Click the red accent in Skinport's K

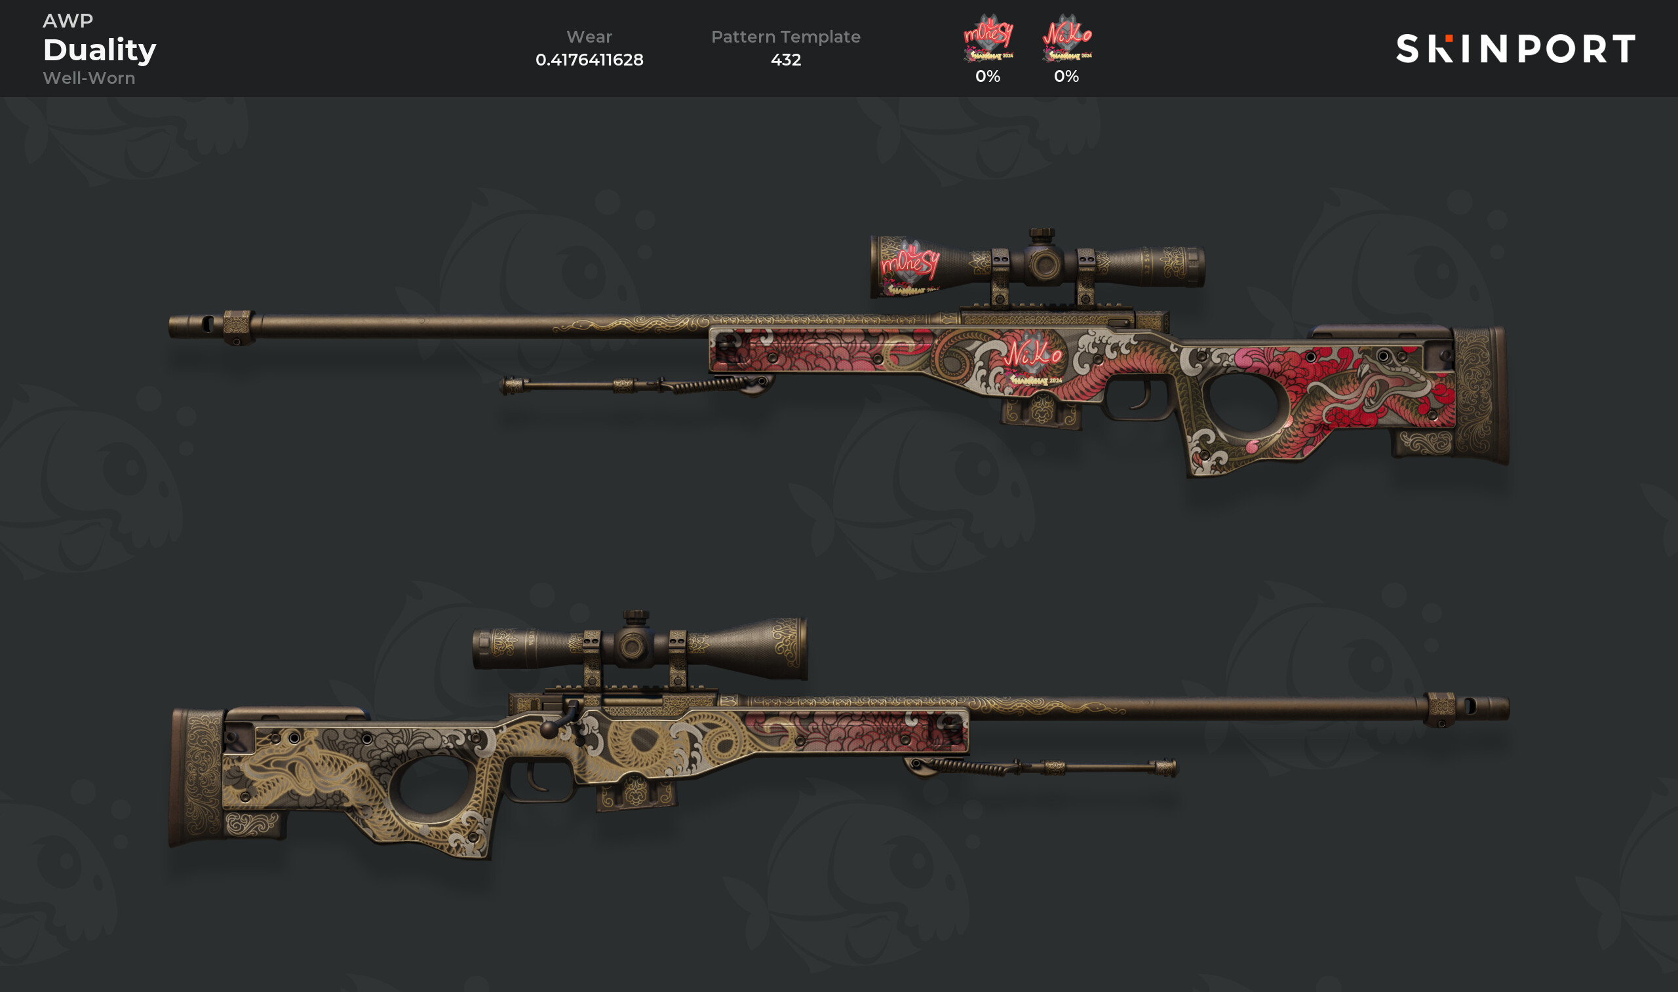tap(1449, 39)
